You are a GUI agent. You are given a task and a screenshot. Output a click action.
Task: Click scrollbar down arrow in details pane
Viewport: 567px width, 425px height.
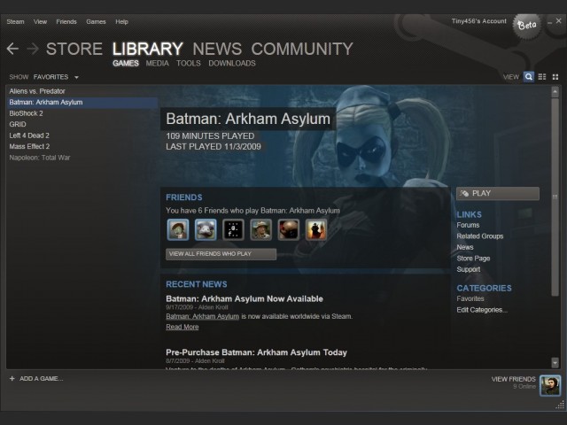[555, 362]
